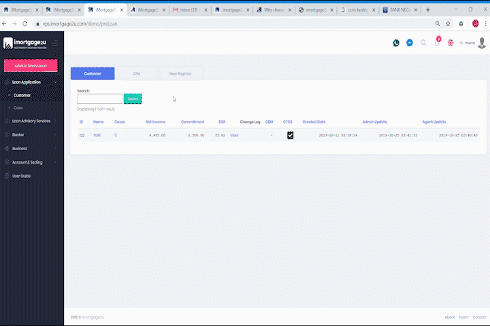Click the imortgage2u logo

[25, 43]
